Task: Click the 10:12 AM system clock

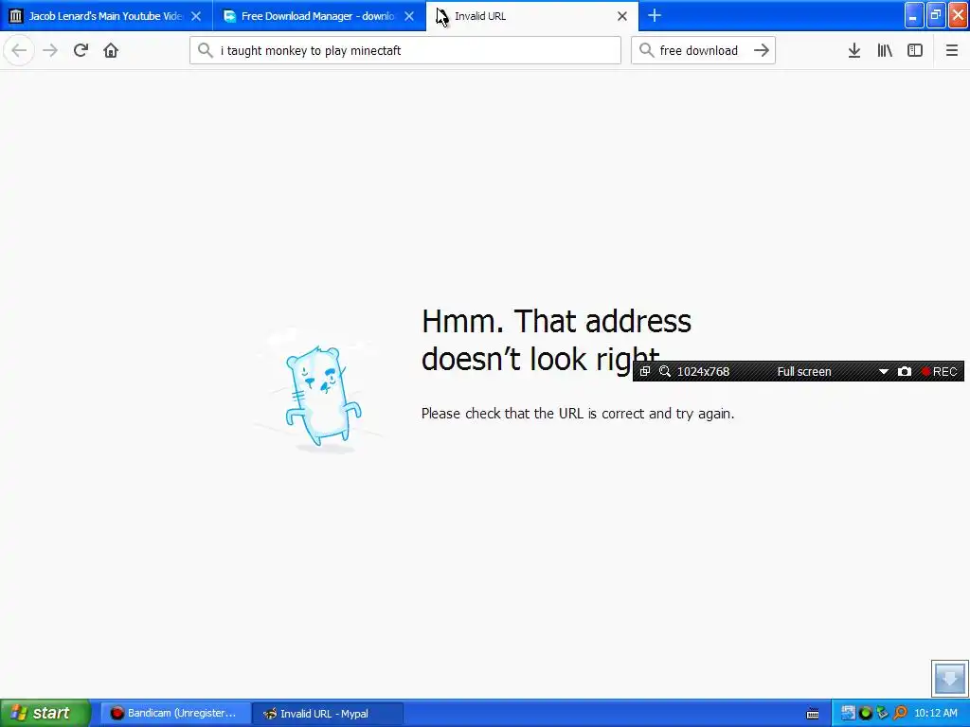Action: click(936, 714)
